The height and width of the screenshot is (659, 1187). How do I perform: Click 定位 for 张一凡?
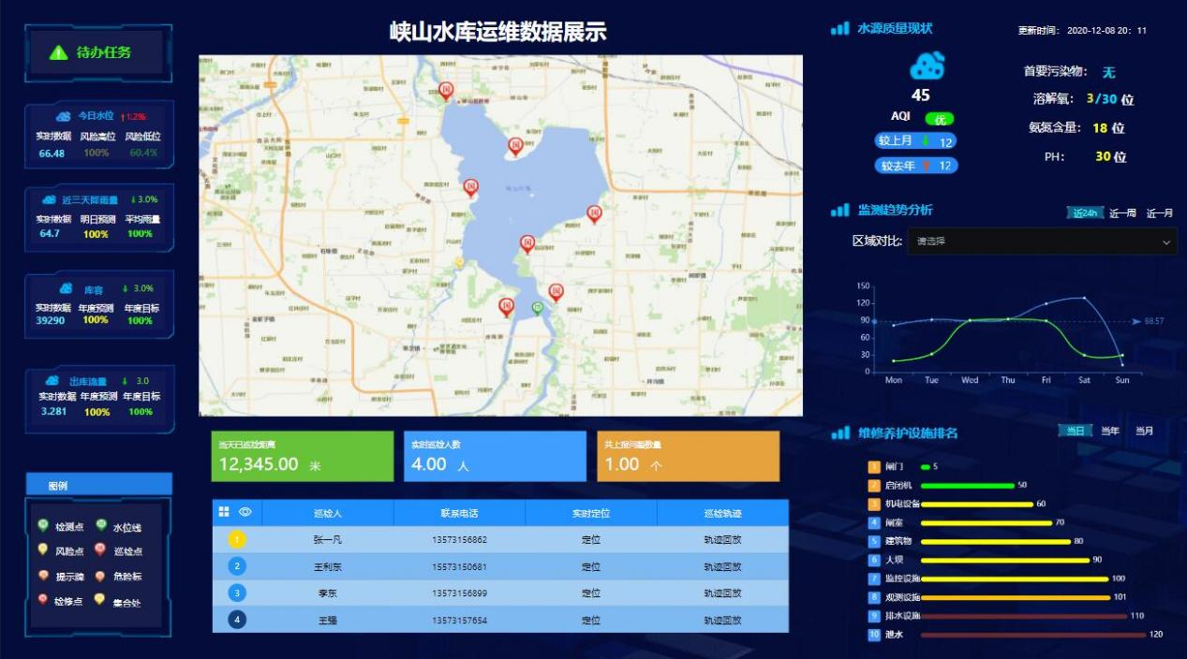(x=591, y=540)
